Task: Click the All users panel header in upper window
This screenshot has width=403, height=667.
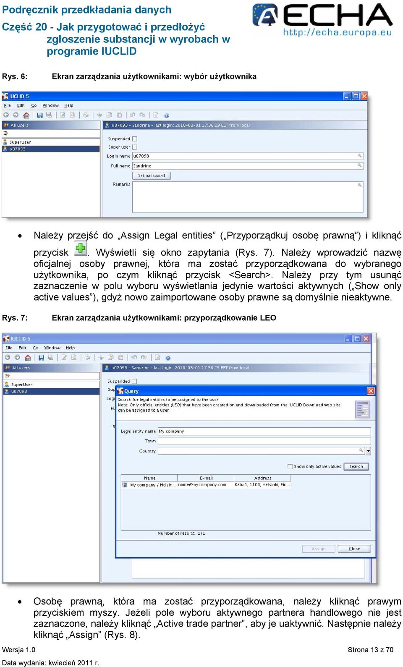Action: [x=51, y=125]
